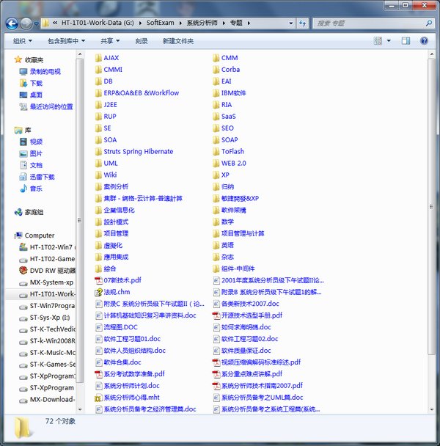Select the 项目管理与计算 folder
This screenshot has height=446, width=440.
click(x=238, y=233)
